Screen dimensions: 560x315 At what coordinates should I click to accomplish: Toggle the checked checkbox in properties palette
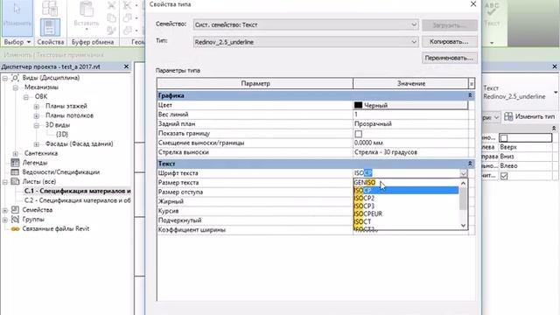coord(504,176)
